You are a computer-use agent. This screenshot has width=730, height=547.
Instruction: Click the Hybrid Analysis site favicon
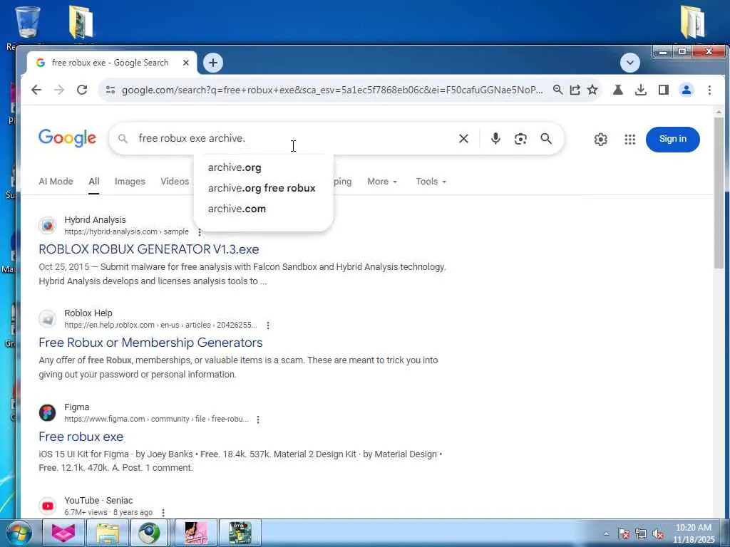48,226
